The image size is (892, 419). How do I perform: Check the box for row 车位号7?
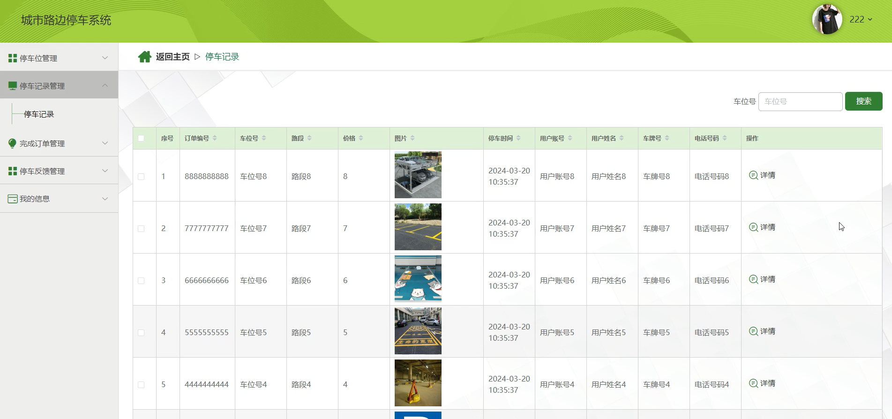(x=141, y=229)
